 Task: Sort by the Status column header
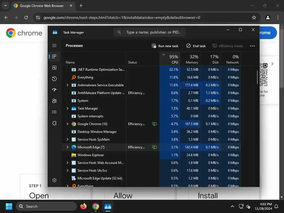(x=143, y=59)
